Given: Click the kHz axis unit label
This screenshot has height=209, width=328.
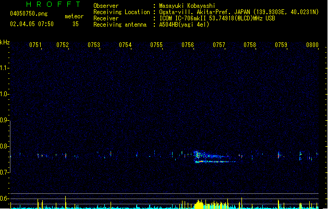Looking at the screenshot, I should pyautogui.click(x=5, y=42).
